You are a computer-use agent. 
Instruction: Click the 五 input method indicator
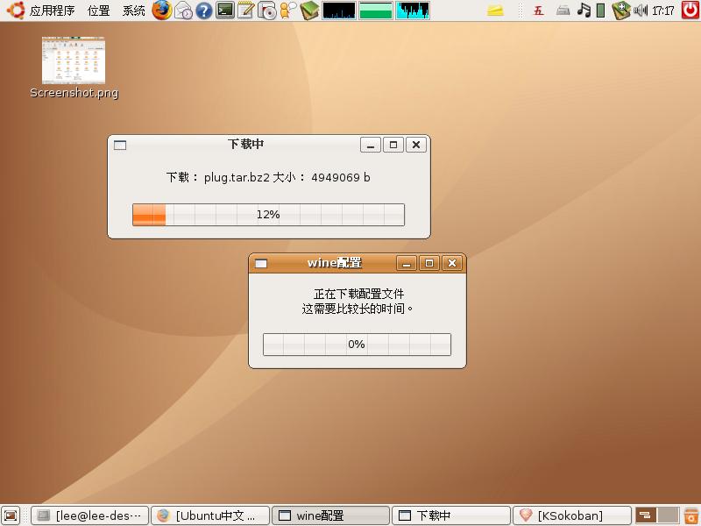pyautogui.click(x=538, y=11)
